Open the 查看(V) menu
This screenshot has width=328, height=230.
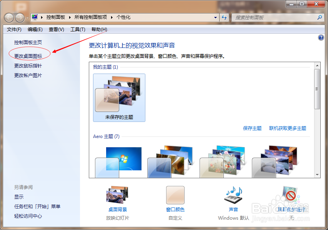tap(56, 29)
